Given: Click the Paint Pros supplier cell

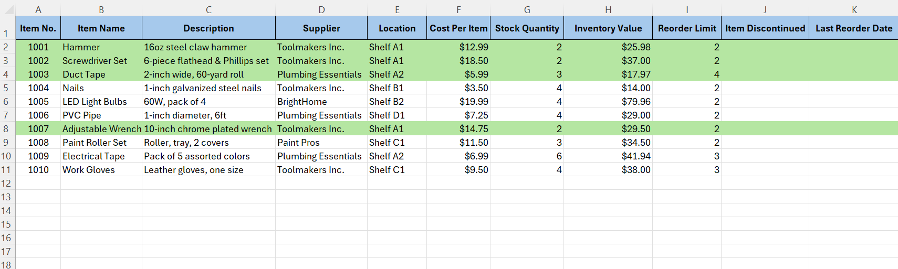Looking at the screenshot, I should [x=321, y=143].
